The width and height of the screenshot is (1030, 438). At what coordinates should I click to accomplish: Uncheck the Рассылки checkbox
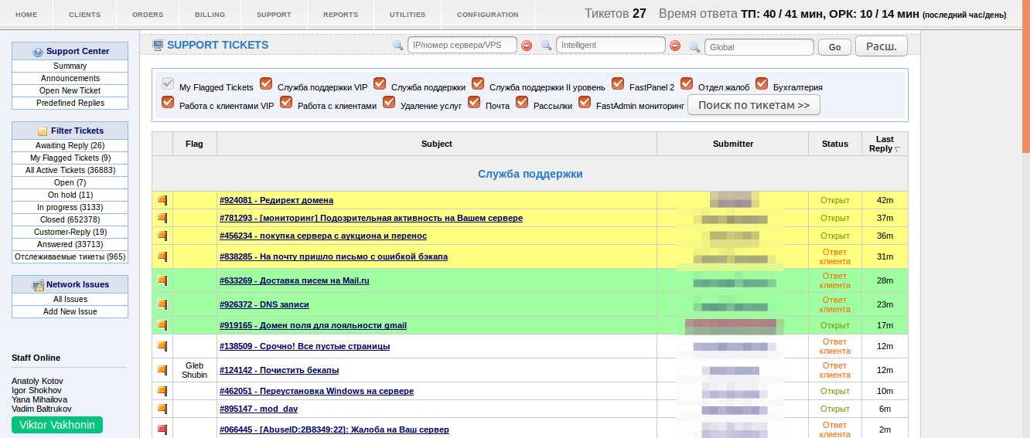pyautogui.click(x=522, y=102)
